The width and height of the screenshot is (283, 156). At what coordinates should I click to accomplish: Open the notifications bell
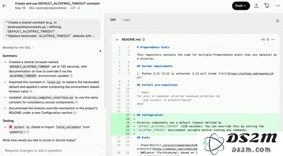click(267, 6)
